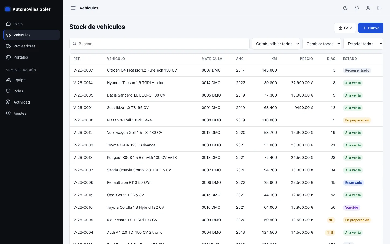Image resolution: width=390 pixels, height=244 pixels.
Task: Click the Vehículos breadcrumb title in the top bar
Action: [89, 8]
